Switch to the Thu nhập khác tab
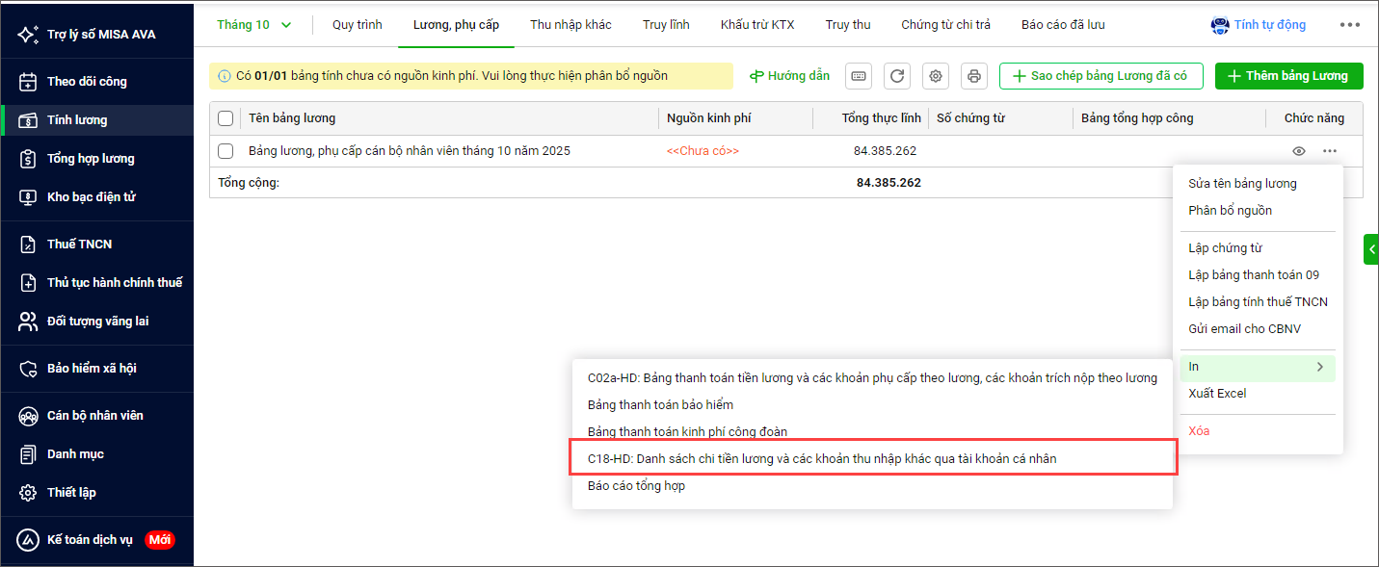 pos(570,25)
